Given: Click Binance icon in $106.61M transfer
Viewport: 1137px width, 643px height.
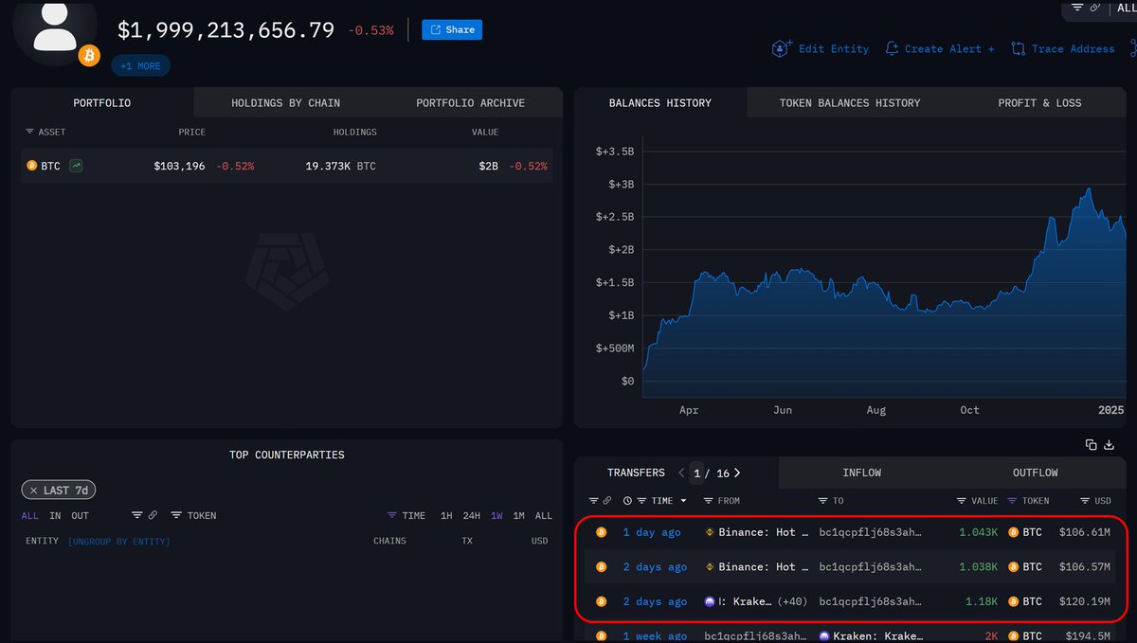Looking at the screenshot, I should [x=711, y=532].
